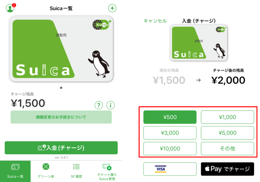
Task: Tap the green 入金(チャージ) button
Action: 61,148
